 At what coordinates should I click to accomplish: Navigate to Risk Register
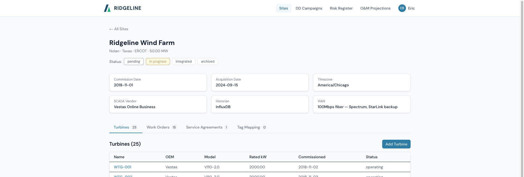[341, 8]
